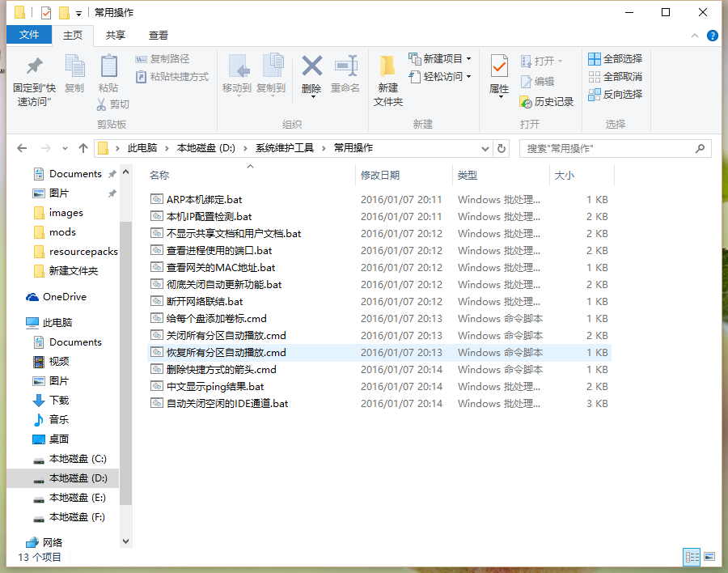Click the 搜索常用操作 search box
This screenshot has height=573, width=728.
tap(611, 148)
